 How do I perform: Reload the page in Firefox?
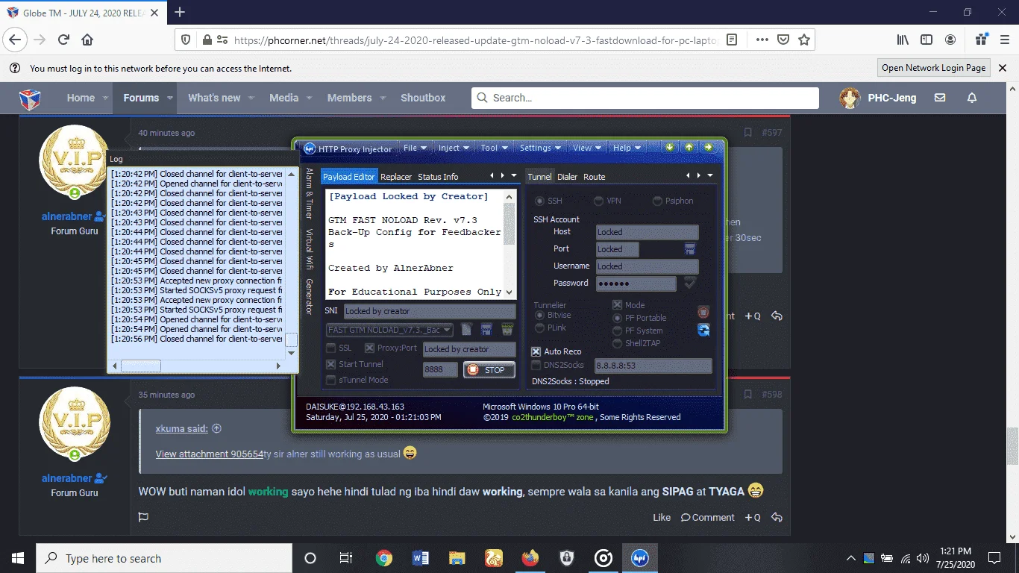(x=63, y=40)
